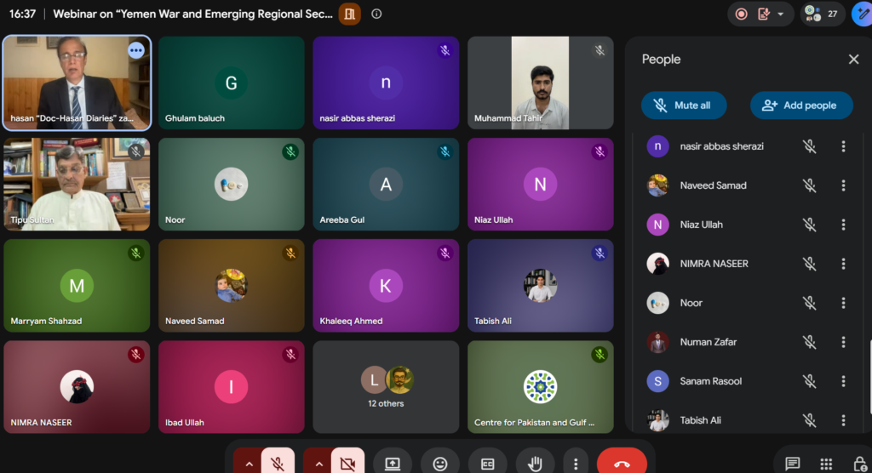Click the muted mic icon on Khaleeq Ahmed tile
Viewport: 872px width, 473px height.
coord(445,254)
